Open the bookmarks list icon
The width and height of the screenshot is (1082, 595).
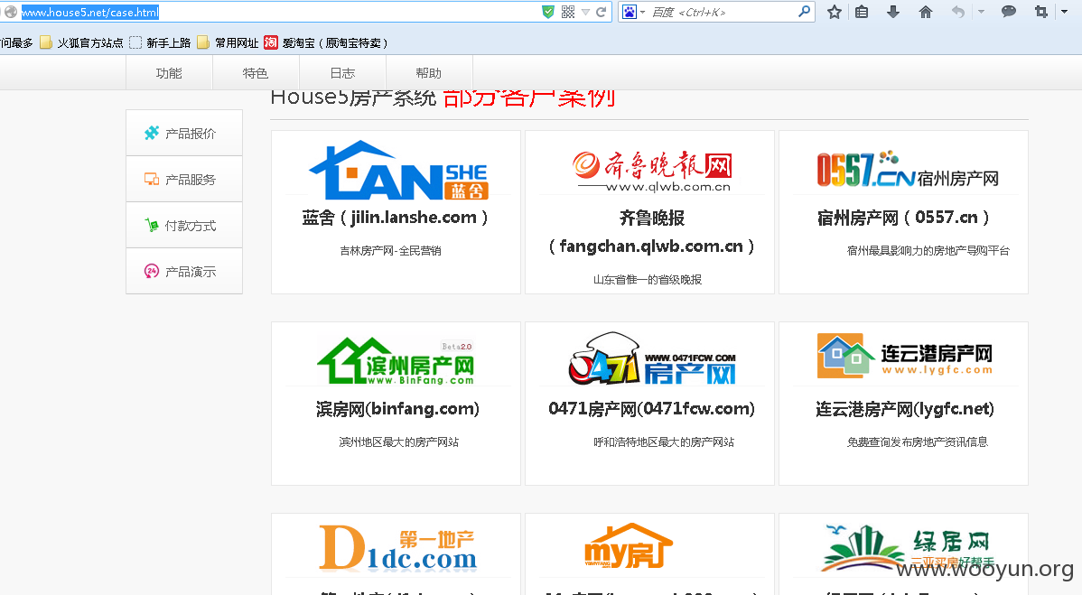(x=862, y=12)
